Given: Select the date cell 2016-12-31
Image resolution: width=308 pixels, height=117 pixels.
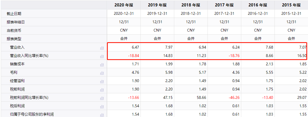Looking at the screenshot, I should coord(258,14).
